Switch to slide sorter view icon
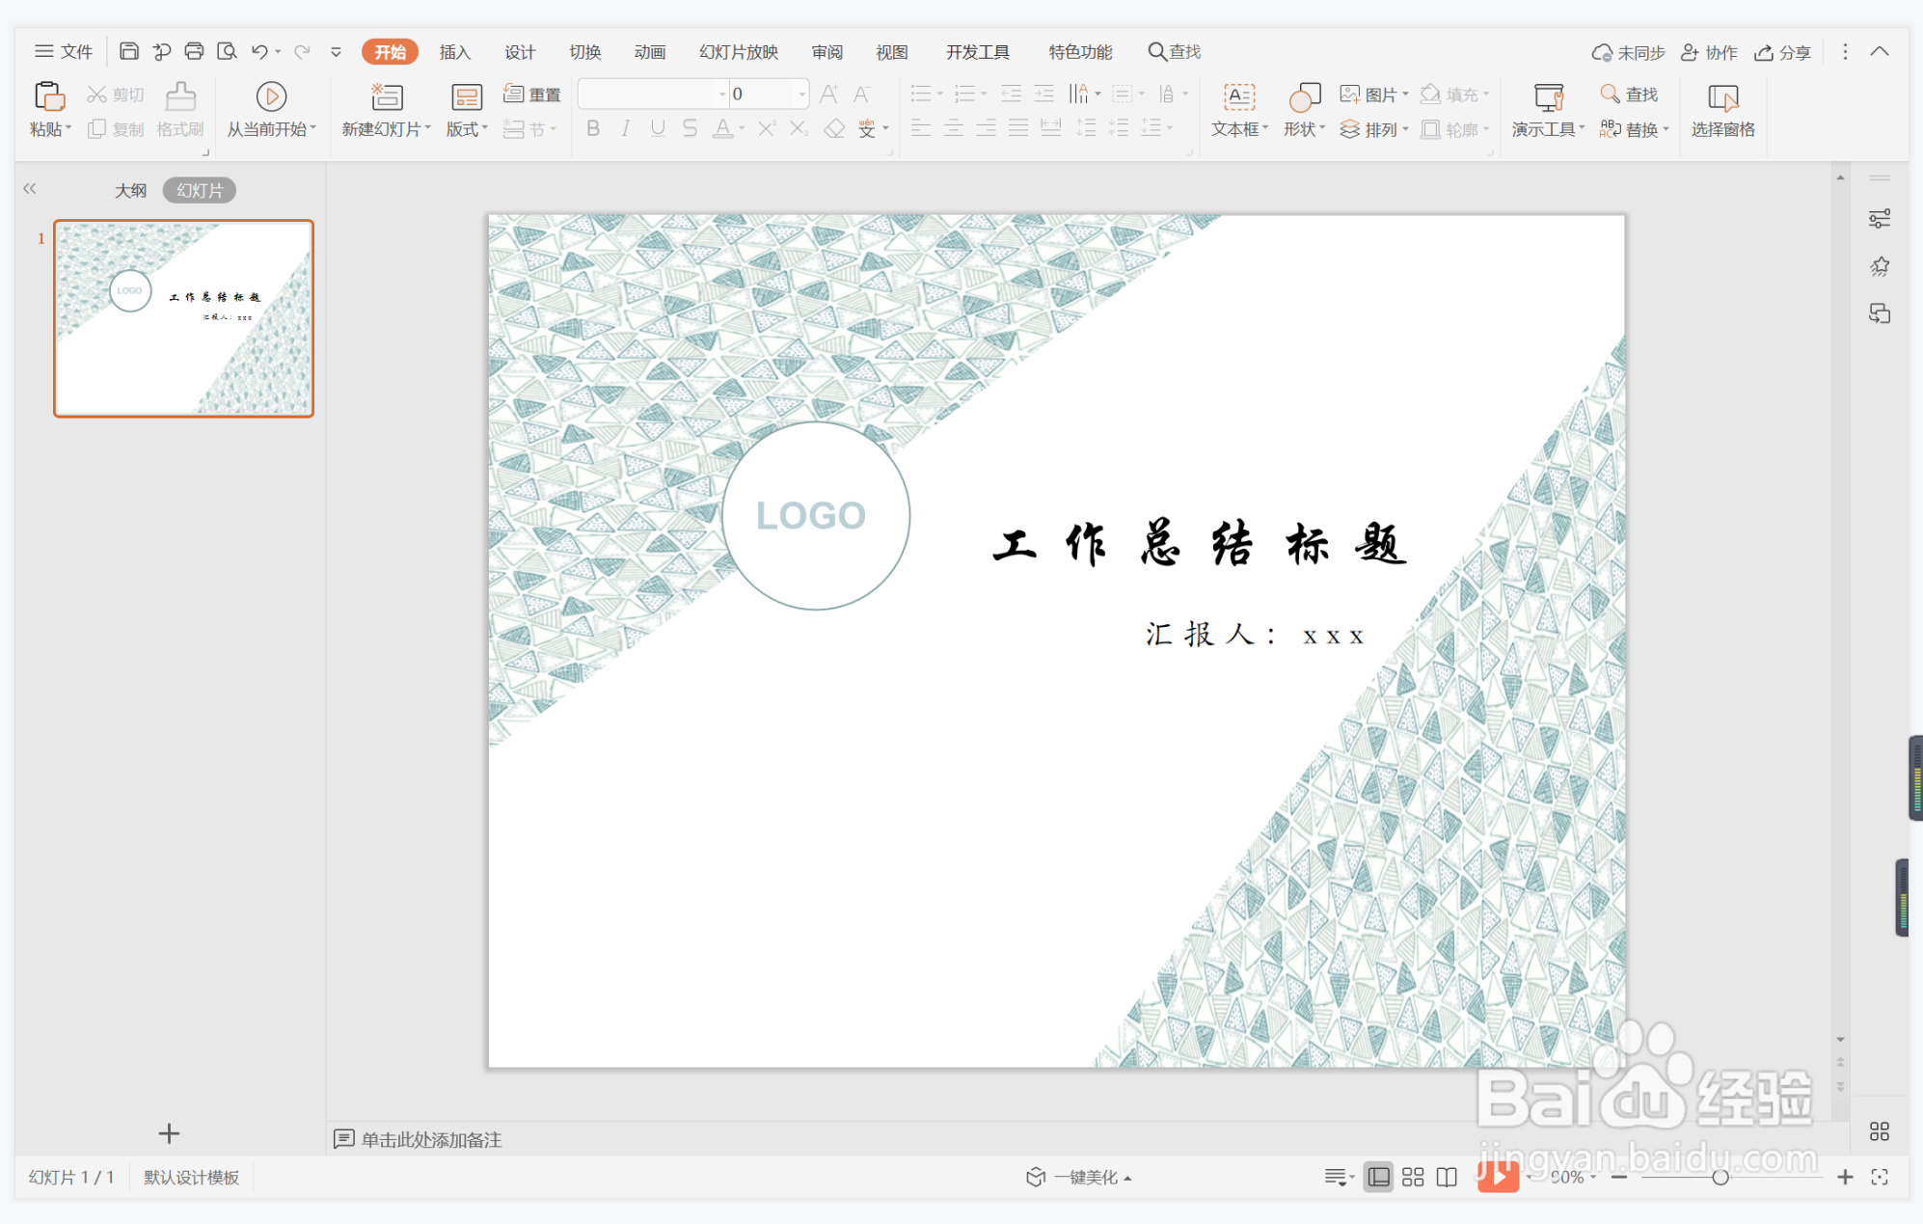Screen dimensions: 1923x1224 tap(1413, 1177)
